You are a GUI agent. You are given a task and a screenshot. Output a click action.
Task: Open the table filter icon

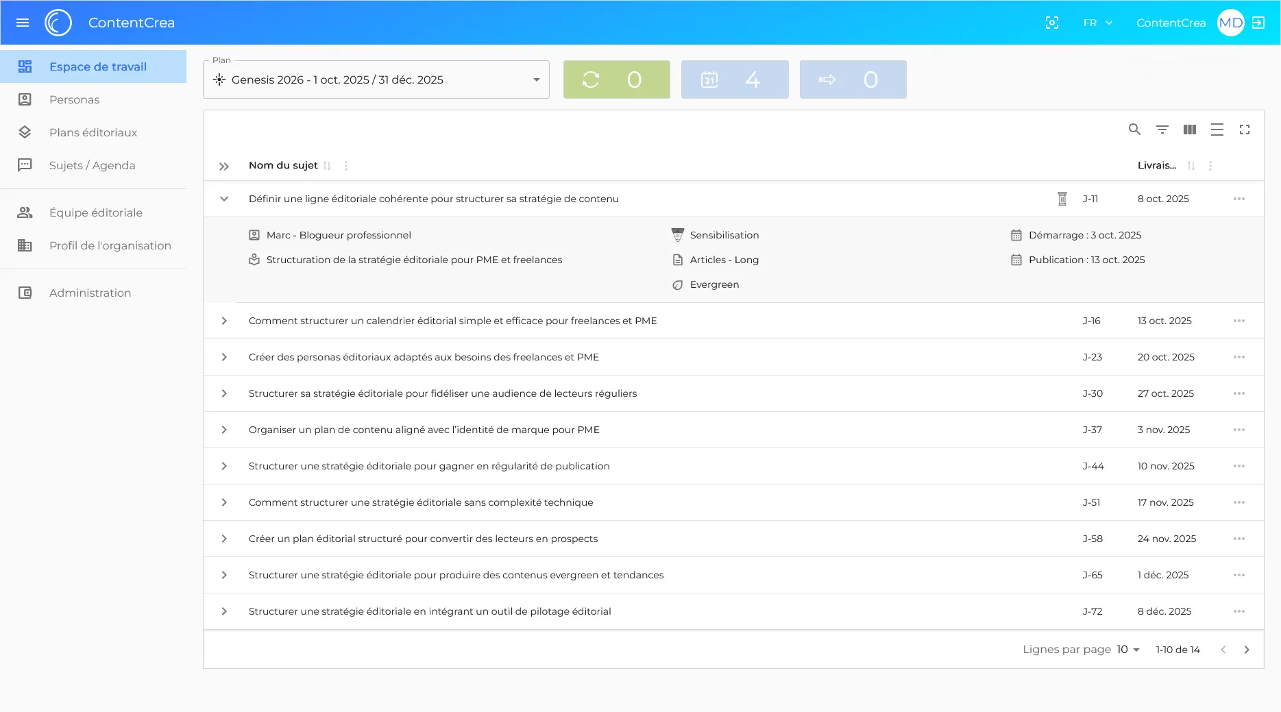(x=1162, y=130)
